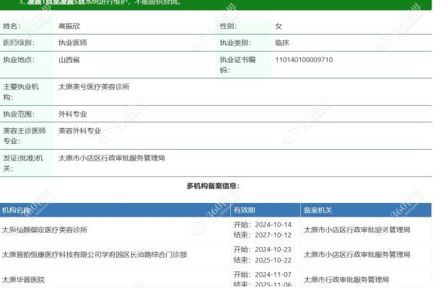Click the 医师级别 label
The width and height of the screenshot is (433, 288).
pyautogui.click(x=19, y=42)
